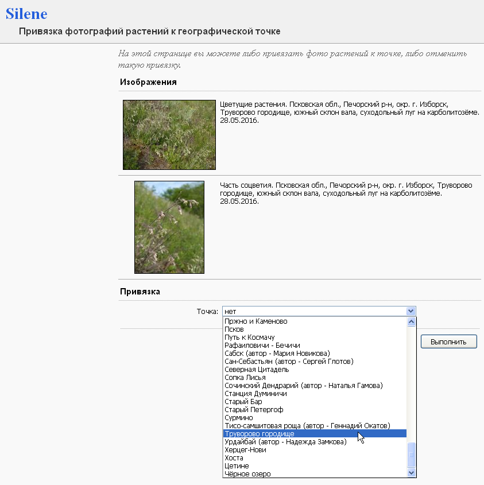Screen dimensions: 484x485
Task: Expand the Точка dropdown arrow
Action: point(411,311)
